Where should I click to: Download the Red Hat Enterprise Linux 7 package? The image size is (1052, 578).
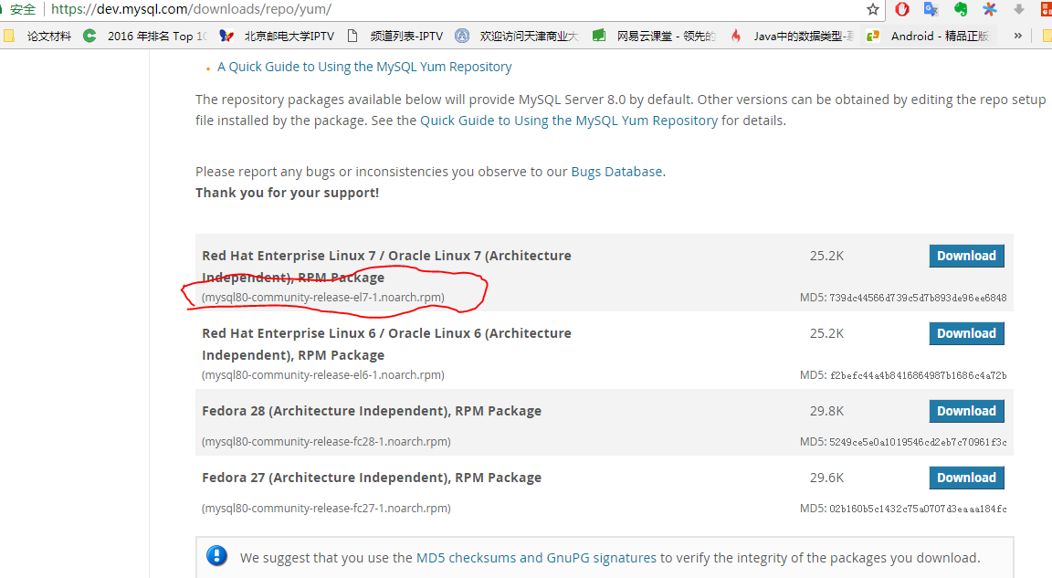[966, 256]
